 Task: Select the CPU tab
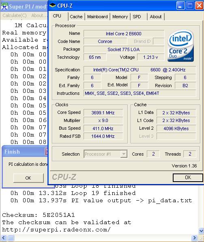coord(57,16)
